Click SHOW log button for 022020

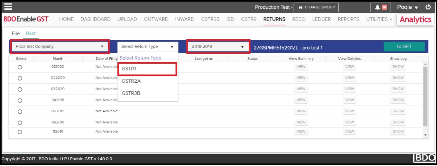[398, 78]
